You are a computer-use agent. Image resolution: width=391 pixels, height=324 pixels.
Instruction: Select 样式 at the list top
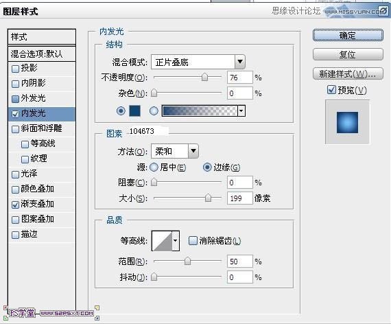(42, 37)
